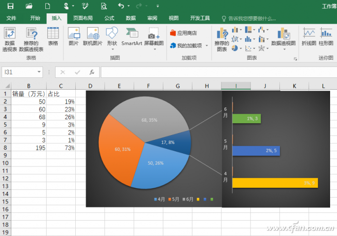Switch to the Formulas (公式) tab
The width and height of the screenshot is (337, 236).
109,18
